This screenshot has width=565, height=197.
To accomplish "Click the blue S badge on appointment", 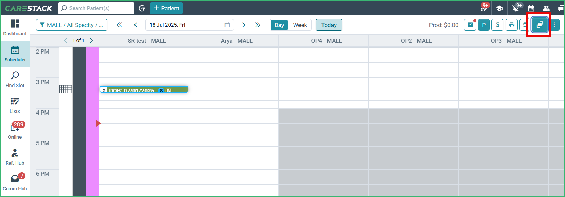I will pyautogui.click(x=161, y=90).
